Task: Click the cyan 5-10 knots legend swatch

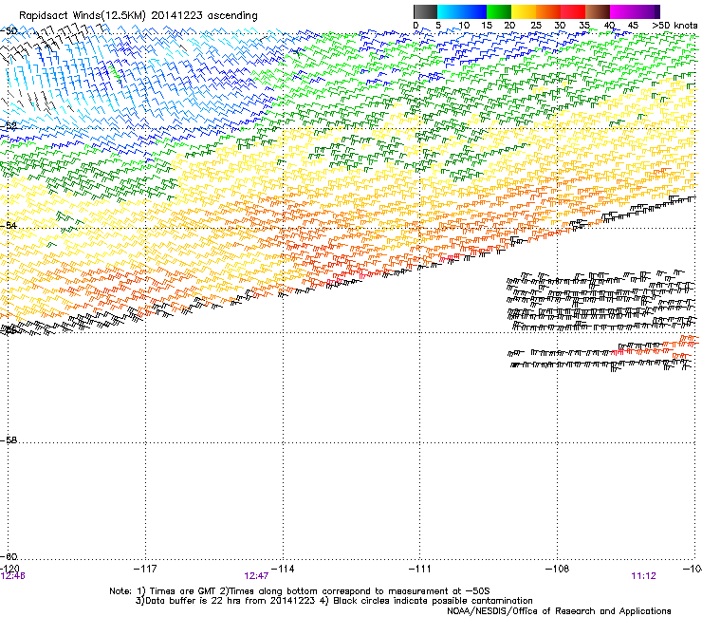Action: click(450, 11)
